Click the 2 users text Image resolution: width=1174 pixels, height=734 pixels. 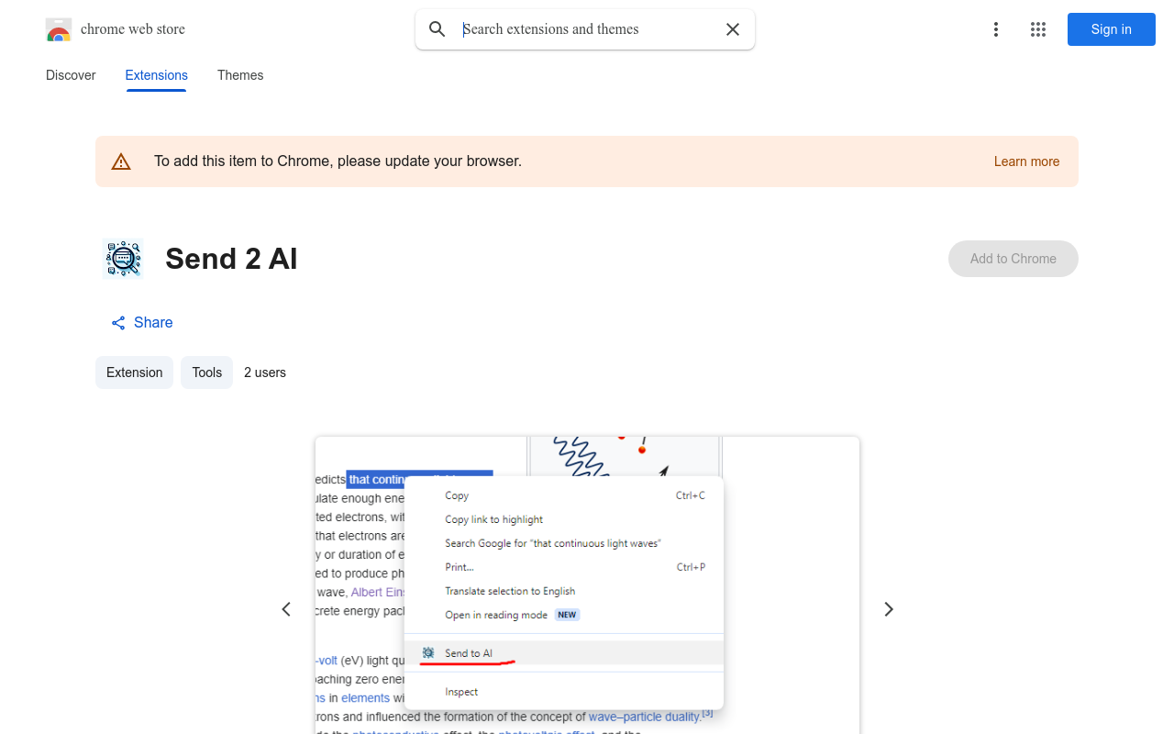265,373
